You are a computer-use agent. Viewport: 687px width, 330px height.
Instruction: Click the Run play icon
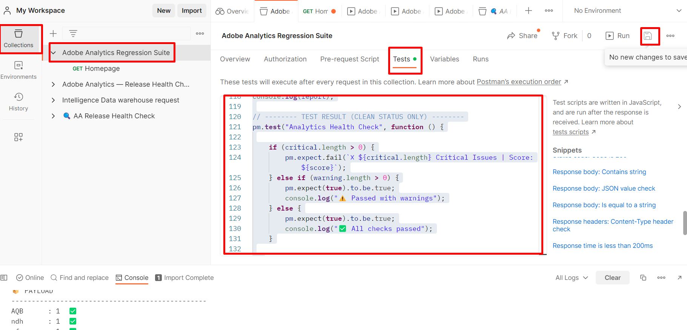tap(609, 36)
